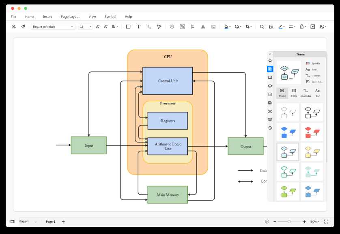Select the Format Painter brush icon
The width and height of the screenshot is (340, 234).
[23, 26]
